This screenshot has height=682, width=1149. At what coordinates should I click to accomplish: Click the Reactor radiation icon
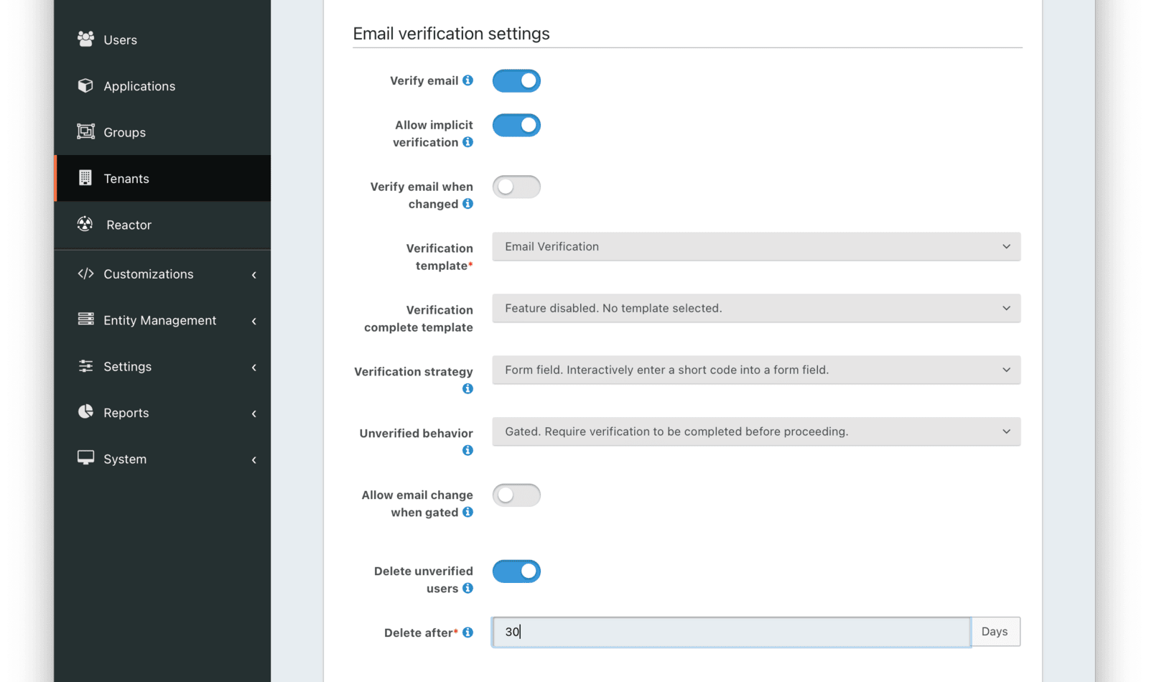[x=85, y=224]
